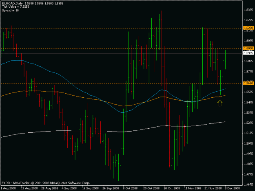Click the FXDD - MetaTrader copyright text
The width and height of the screenshot is (255, 191).
click(46, 183)
